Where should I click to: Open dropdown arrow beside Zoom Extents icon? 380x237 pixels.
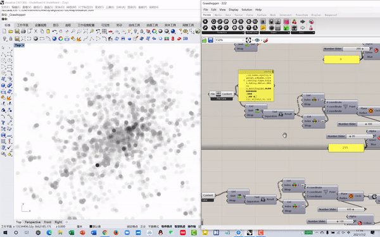(253, 40)
